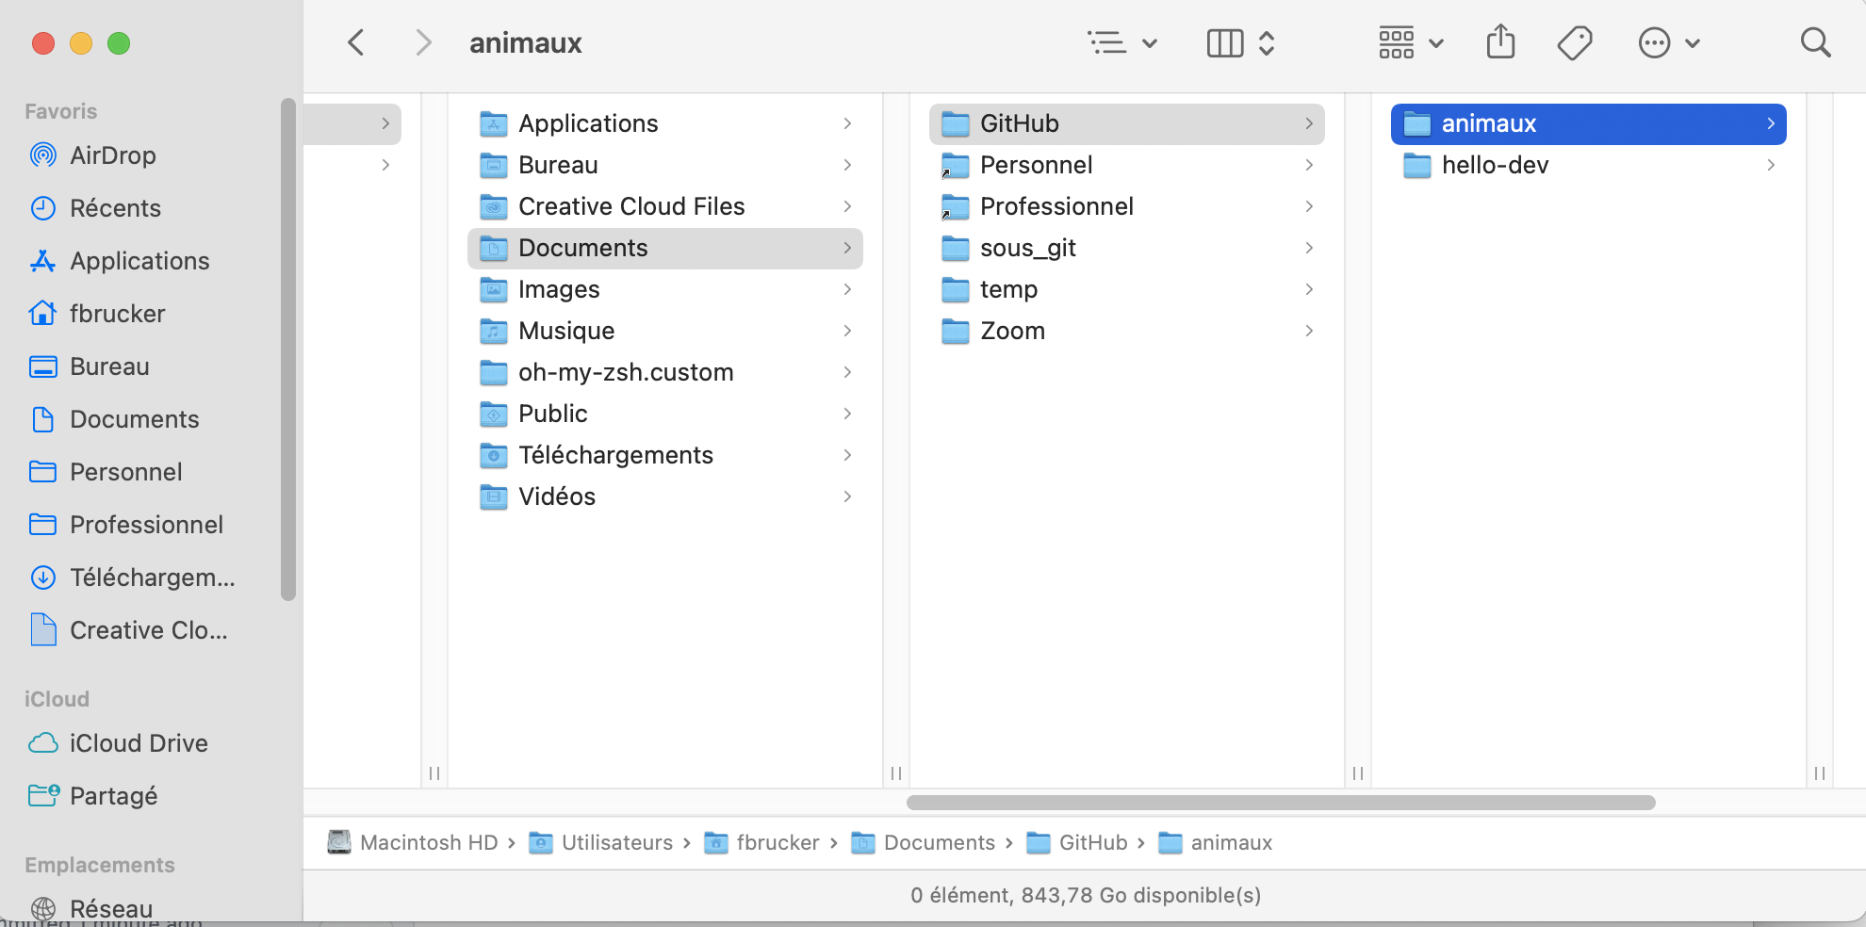Switch the column view toggle
Screen dimensions: 1866x927
(x=1240, y=42)
